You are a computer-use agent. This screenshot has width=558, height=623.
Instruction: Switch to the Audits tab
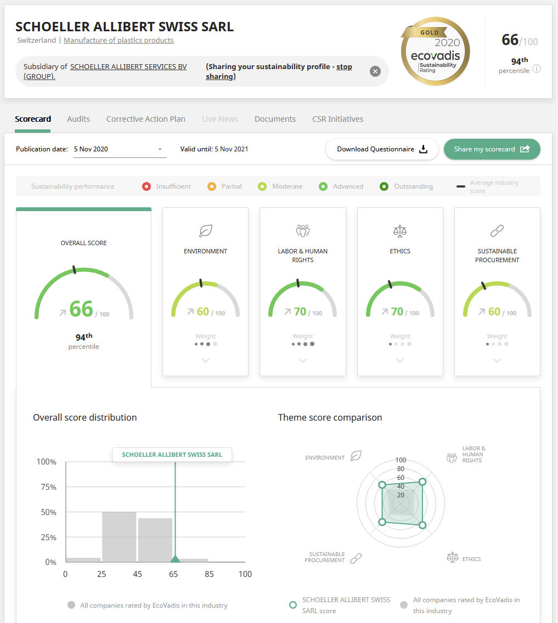(78, 119)
